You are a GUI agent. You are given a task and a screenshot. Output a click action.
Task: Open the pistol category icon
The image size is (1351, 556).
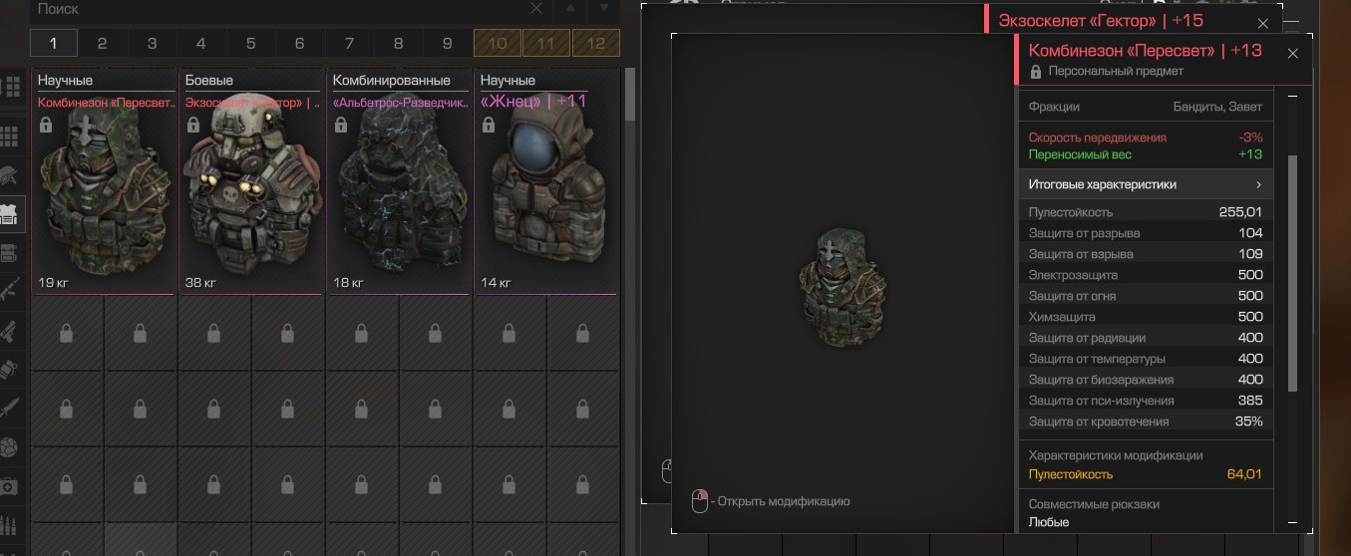tap(12, 330)
